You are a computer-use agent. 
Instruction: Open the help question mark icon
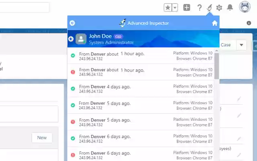[199, 8]
